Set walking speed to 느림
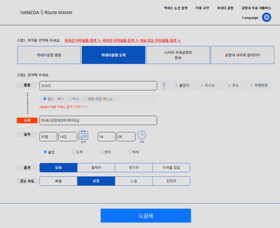Viewport: 280px width, 228px height. (x=134, y=181)
